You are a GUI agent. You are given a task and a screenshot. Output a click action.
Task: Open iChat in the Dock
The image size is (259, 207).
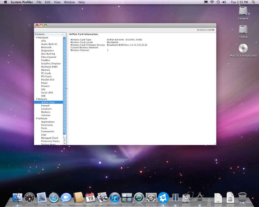(66, 197)
